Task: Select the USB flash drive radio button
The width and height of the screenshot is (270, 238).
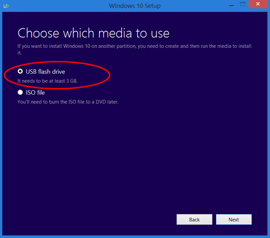Action: click(20, 71)
